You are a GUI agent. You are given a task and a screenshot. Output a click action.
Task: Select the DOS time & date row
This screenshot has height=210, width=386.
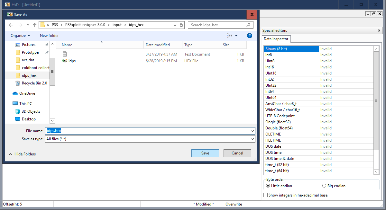pos(318,159)
